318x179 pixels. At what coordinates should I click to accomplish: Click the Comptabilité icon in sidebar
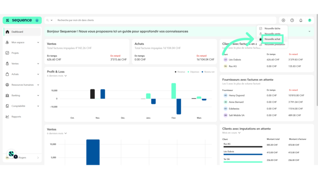pyautogui.click(x=7, y=106)
